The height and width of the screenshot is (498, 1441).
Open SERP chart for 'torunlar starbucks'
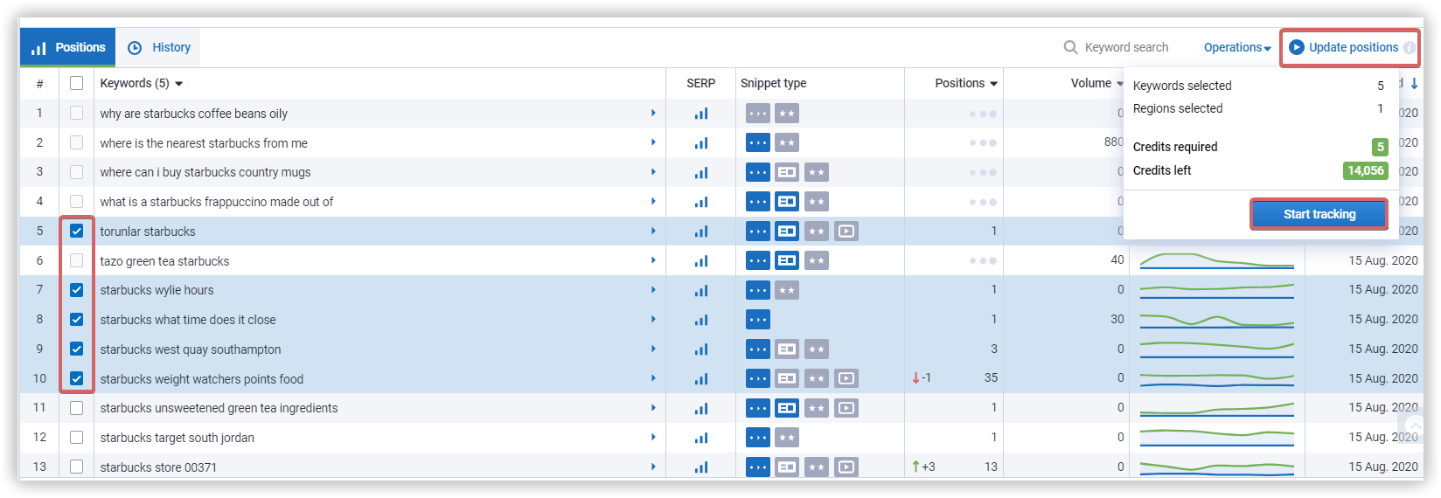pos(701,232)
